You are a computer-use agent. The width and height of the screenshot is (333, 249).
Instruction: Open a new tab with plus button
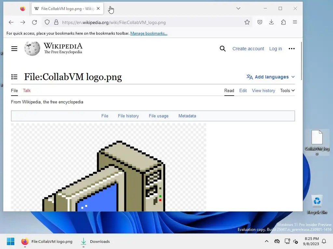point(111,9)
